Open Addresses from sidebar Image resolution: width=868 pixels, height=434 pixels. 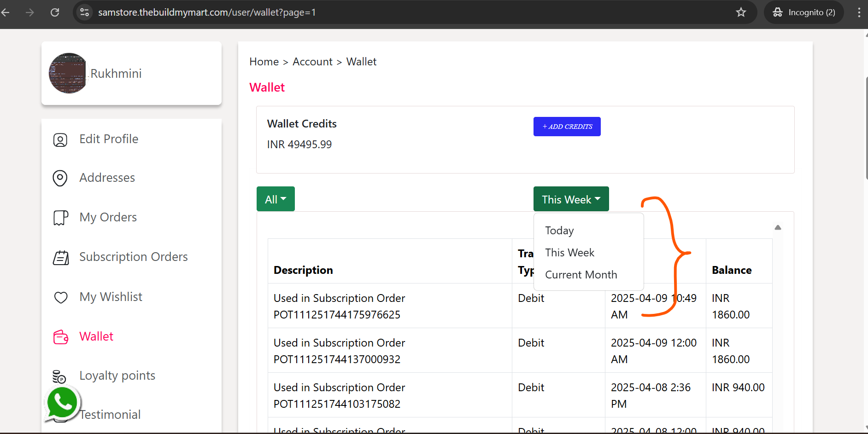(107, 178)
